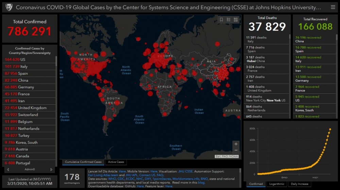Image resolution: width=340 pixels, height=190 pixels.
Task: Open the map legend list icon
Action: tap(228, 20)
